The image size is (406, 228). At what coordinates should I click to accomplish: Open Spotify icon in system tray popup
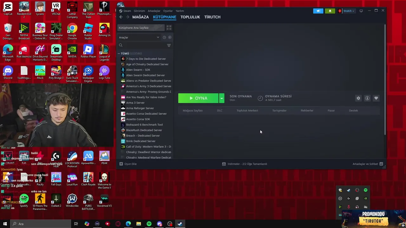coord(365,190)
